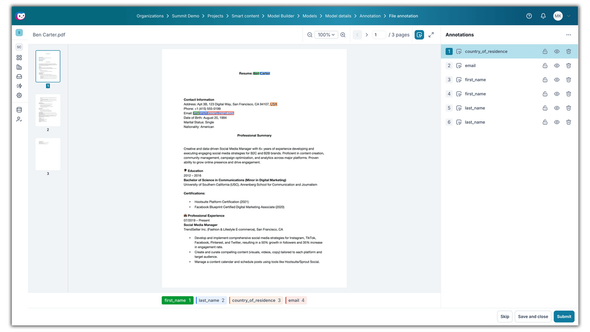The image size is (590, 332).
Task: Open the help question mark icon
Action: point(529,16)
